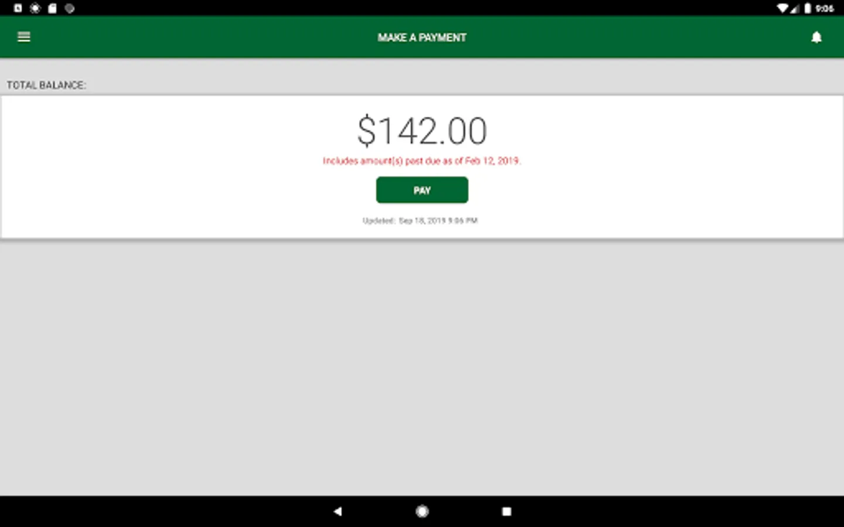Open recent apps with square button

506,511
